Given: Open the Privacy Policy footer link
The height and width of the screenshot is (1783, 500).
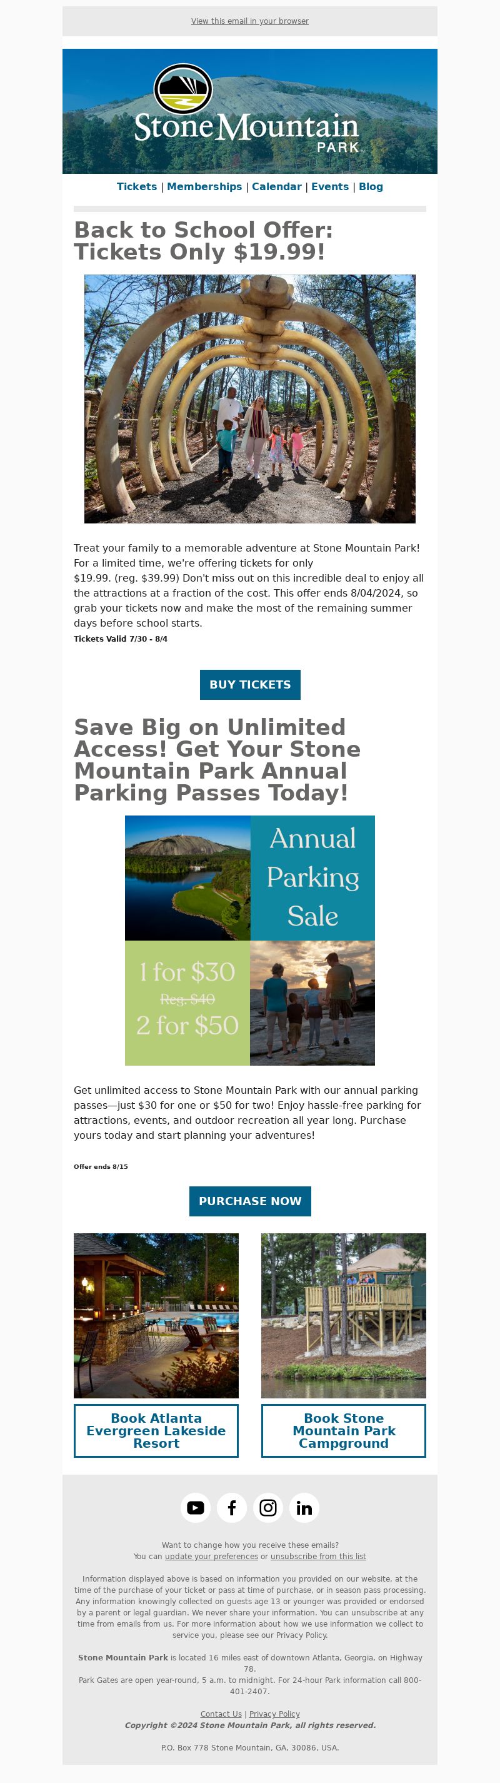Looking at the screenshot, I should 274,1714.
